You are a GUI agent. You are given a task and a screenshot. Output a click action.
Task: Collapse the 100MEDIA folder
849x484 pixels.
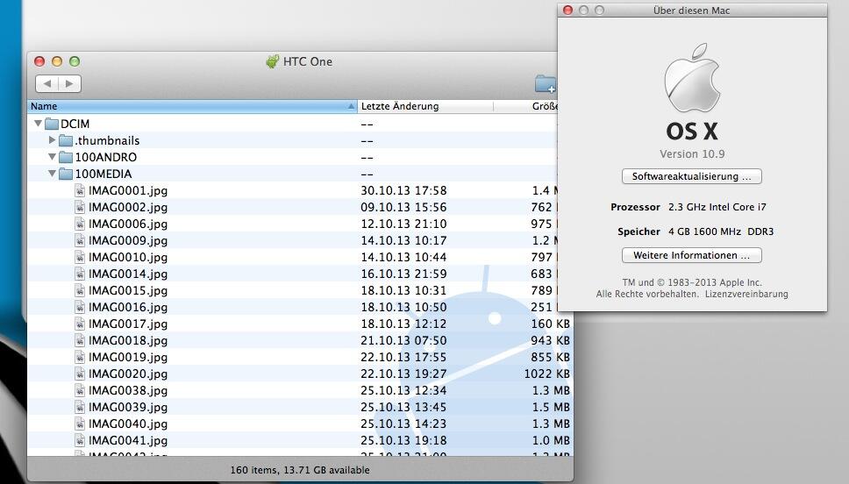pos(52,174)
